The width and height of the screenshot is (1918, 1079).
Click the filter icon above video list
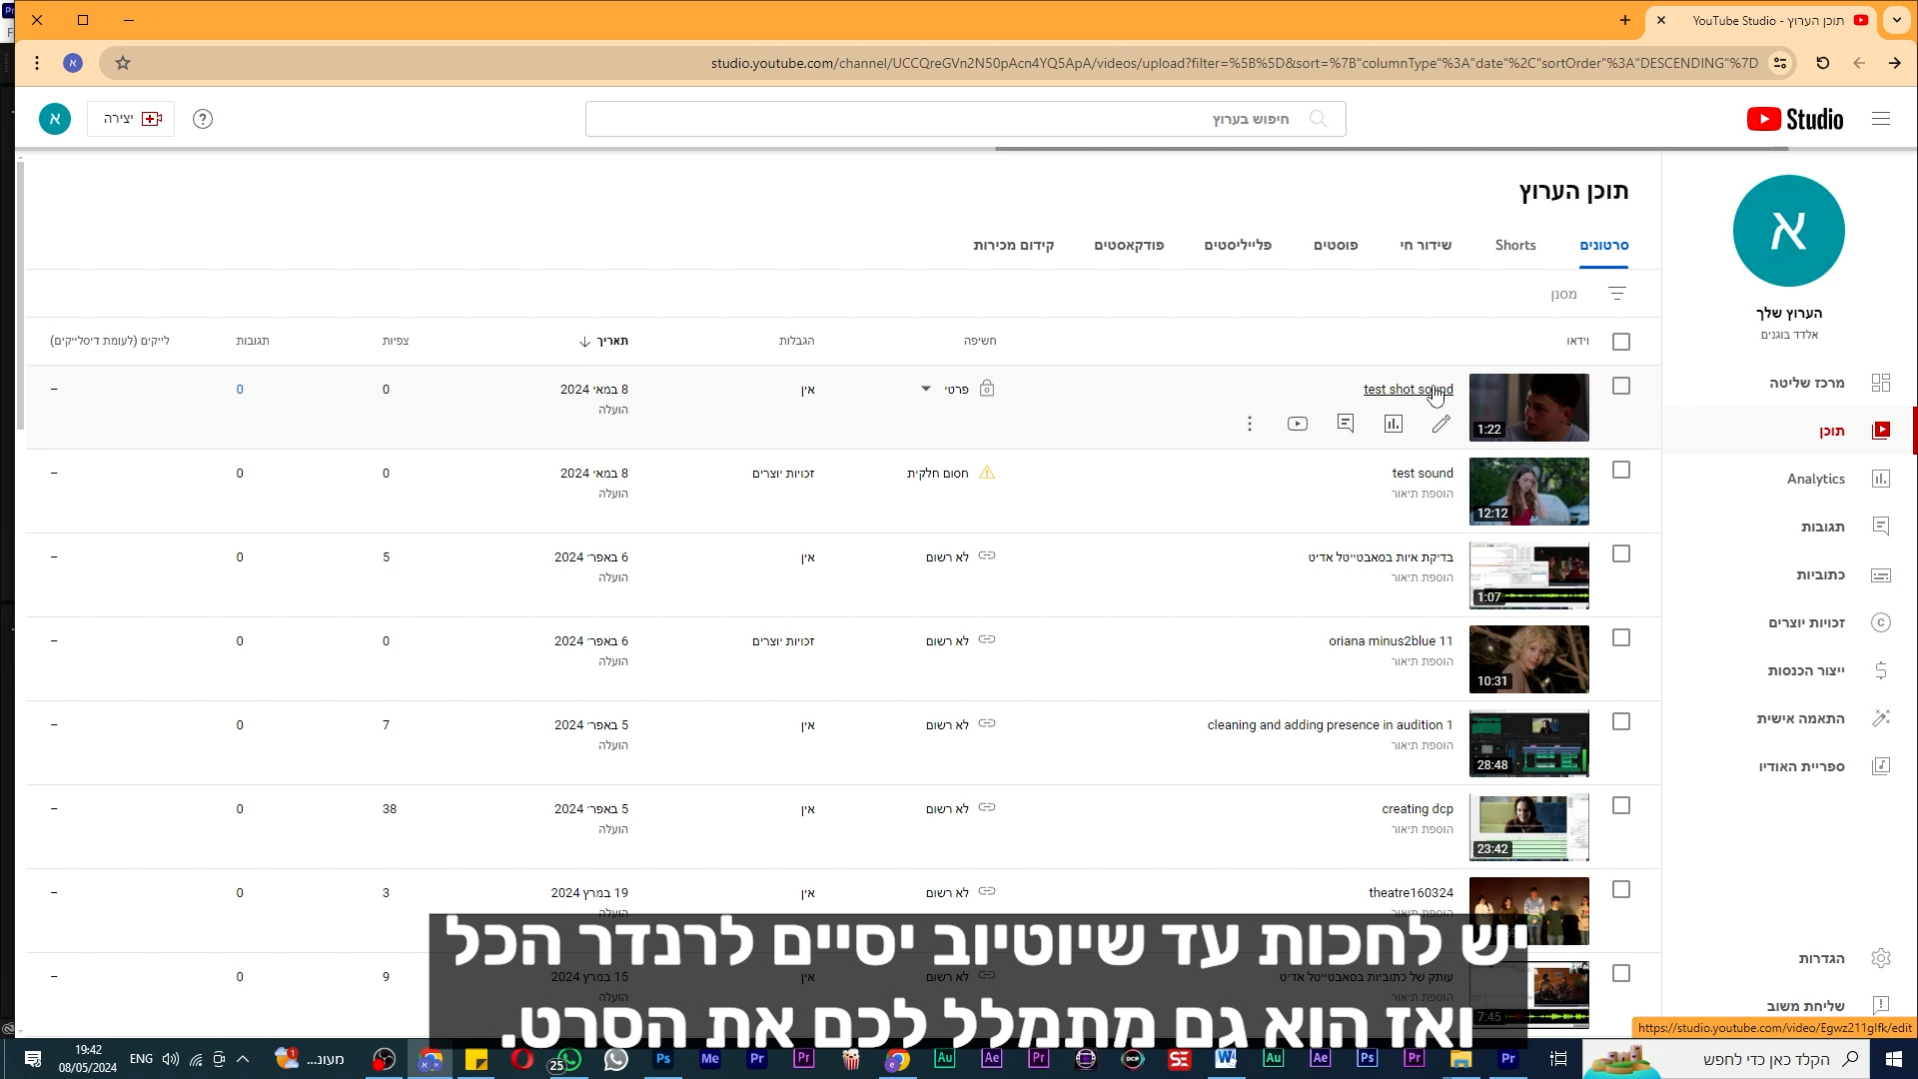click(1616, 294)
